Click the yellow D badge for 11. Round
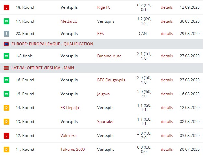 6,150
